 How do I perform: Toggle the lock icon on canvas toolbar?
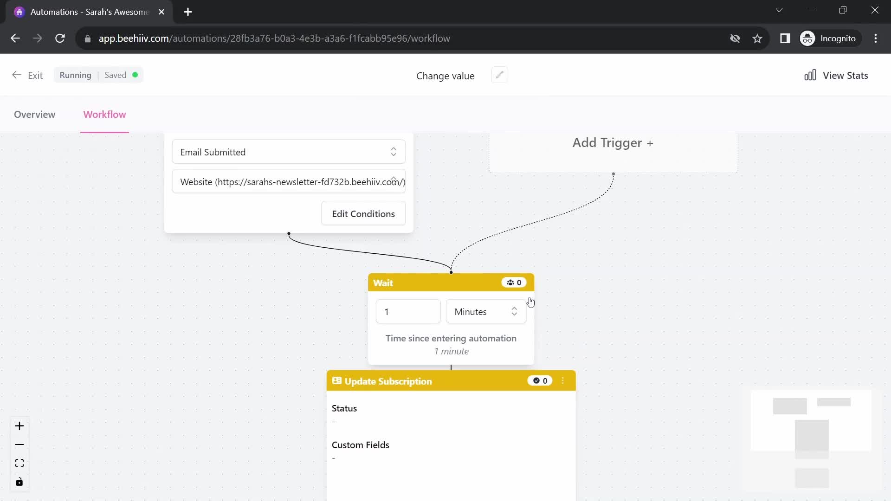(19, 482)
